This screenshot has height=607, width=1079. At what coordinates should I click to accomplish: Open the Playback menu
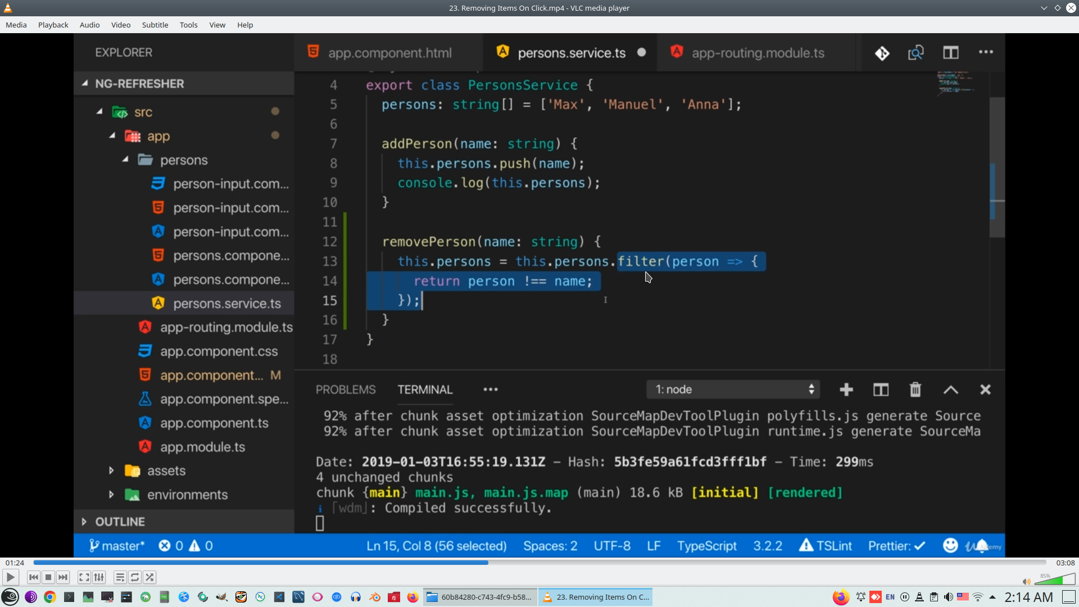[x=53, y=25]
